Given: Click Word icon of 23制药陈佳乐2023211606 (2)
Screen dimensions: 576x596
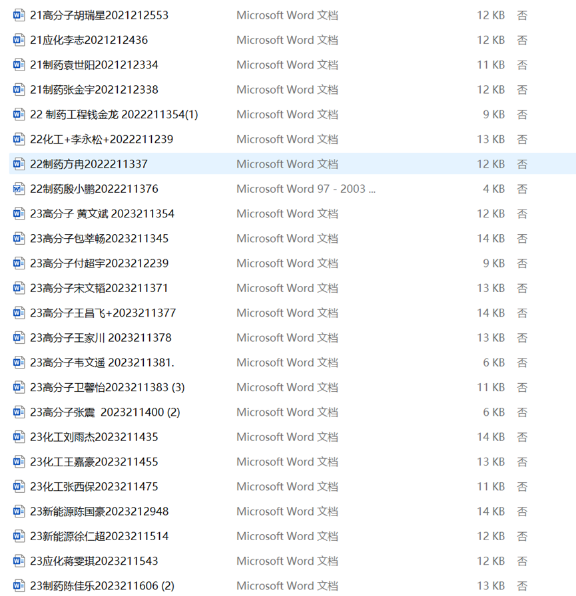Looking at the screenshot, I should 19,586.
